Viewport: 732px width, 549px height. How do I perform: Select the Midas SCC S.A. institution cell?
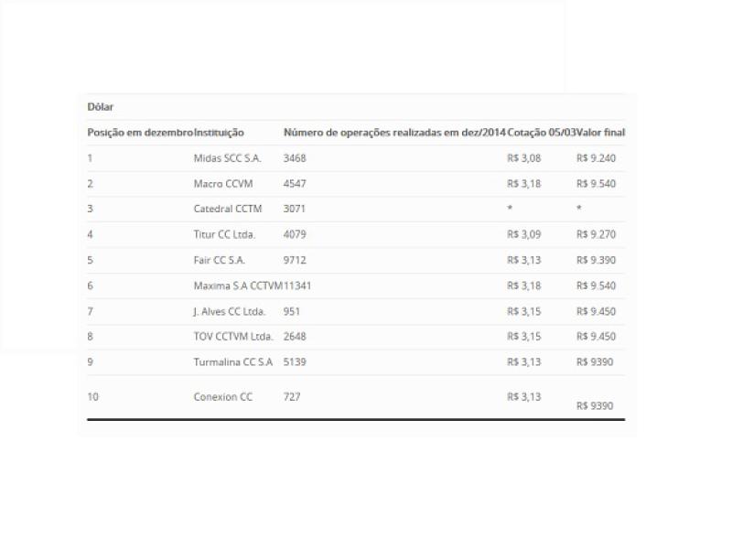coord(227,158)
